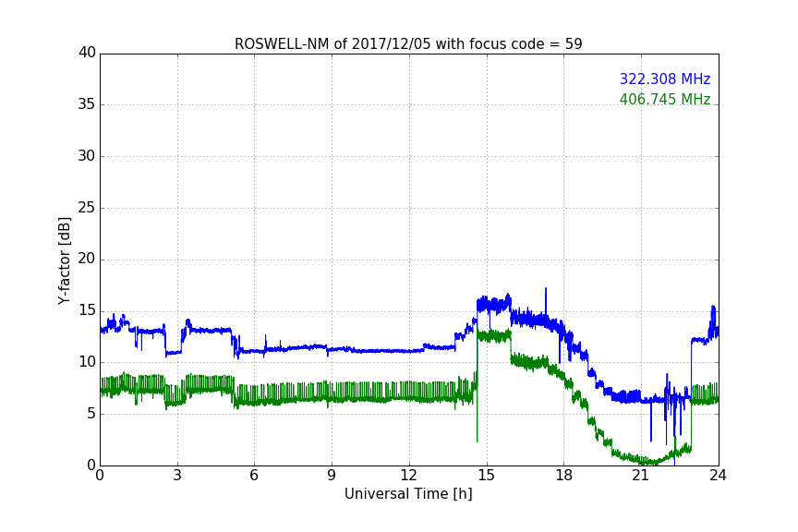Click the y-axis tick value 25
Viewport: 798px width, 532px height.
(x=87, y=208)
